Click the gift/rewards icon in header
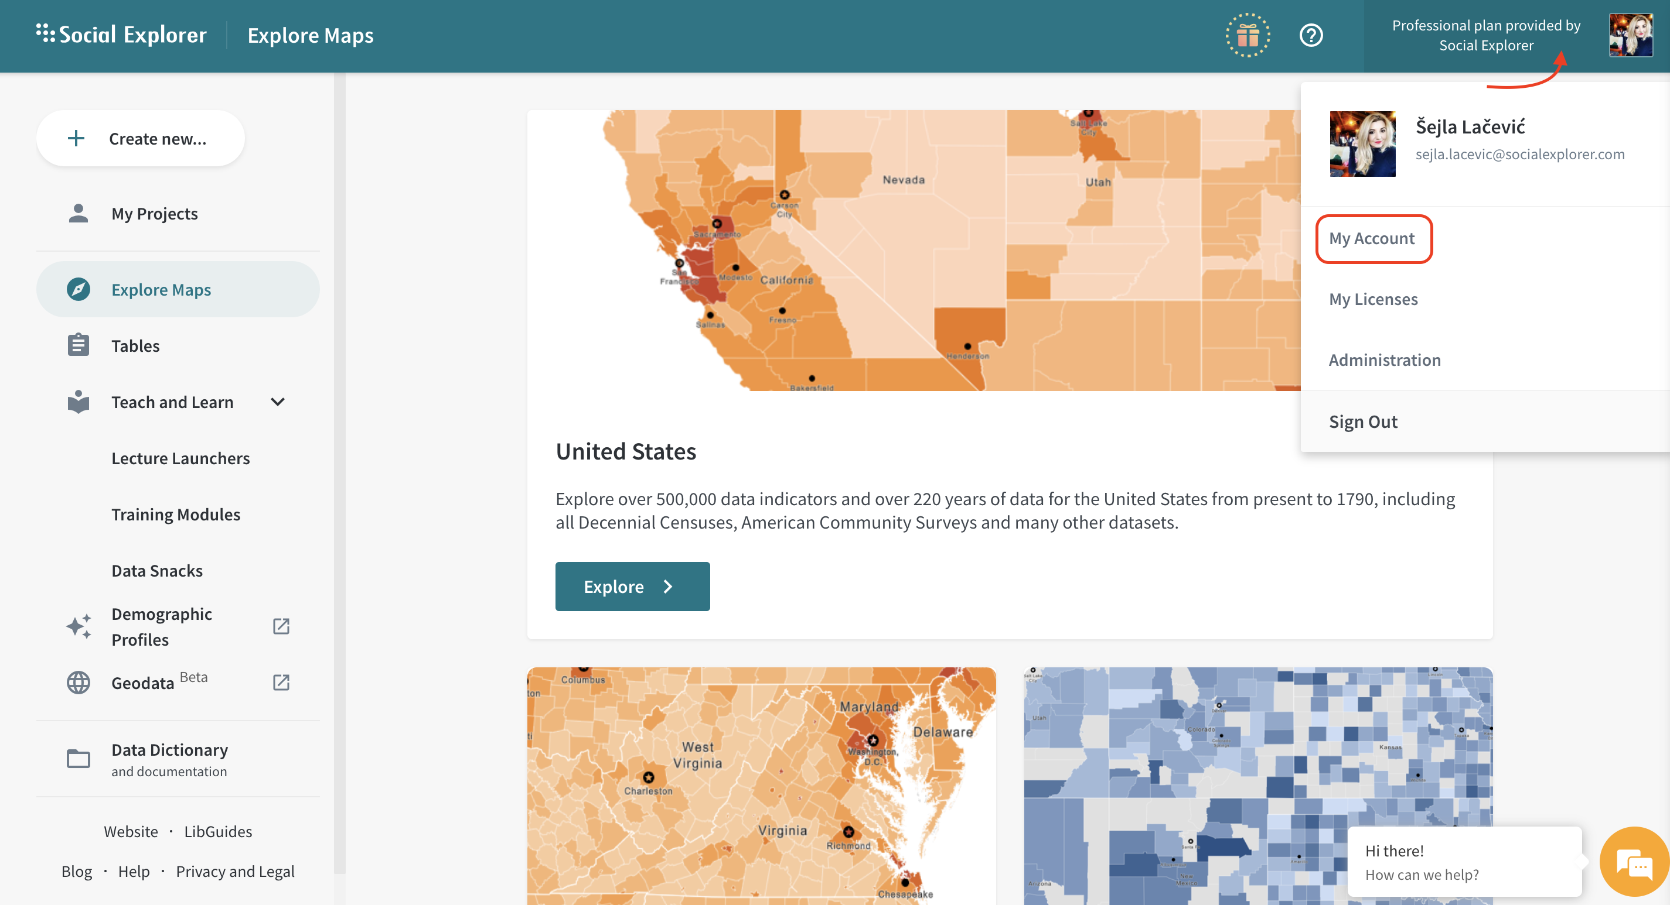 click(x=1247, y=35)
